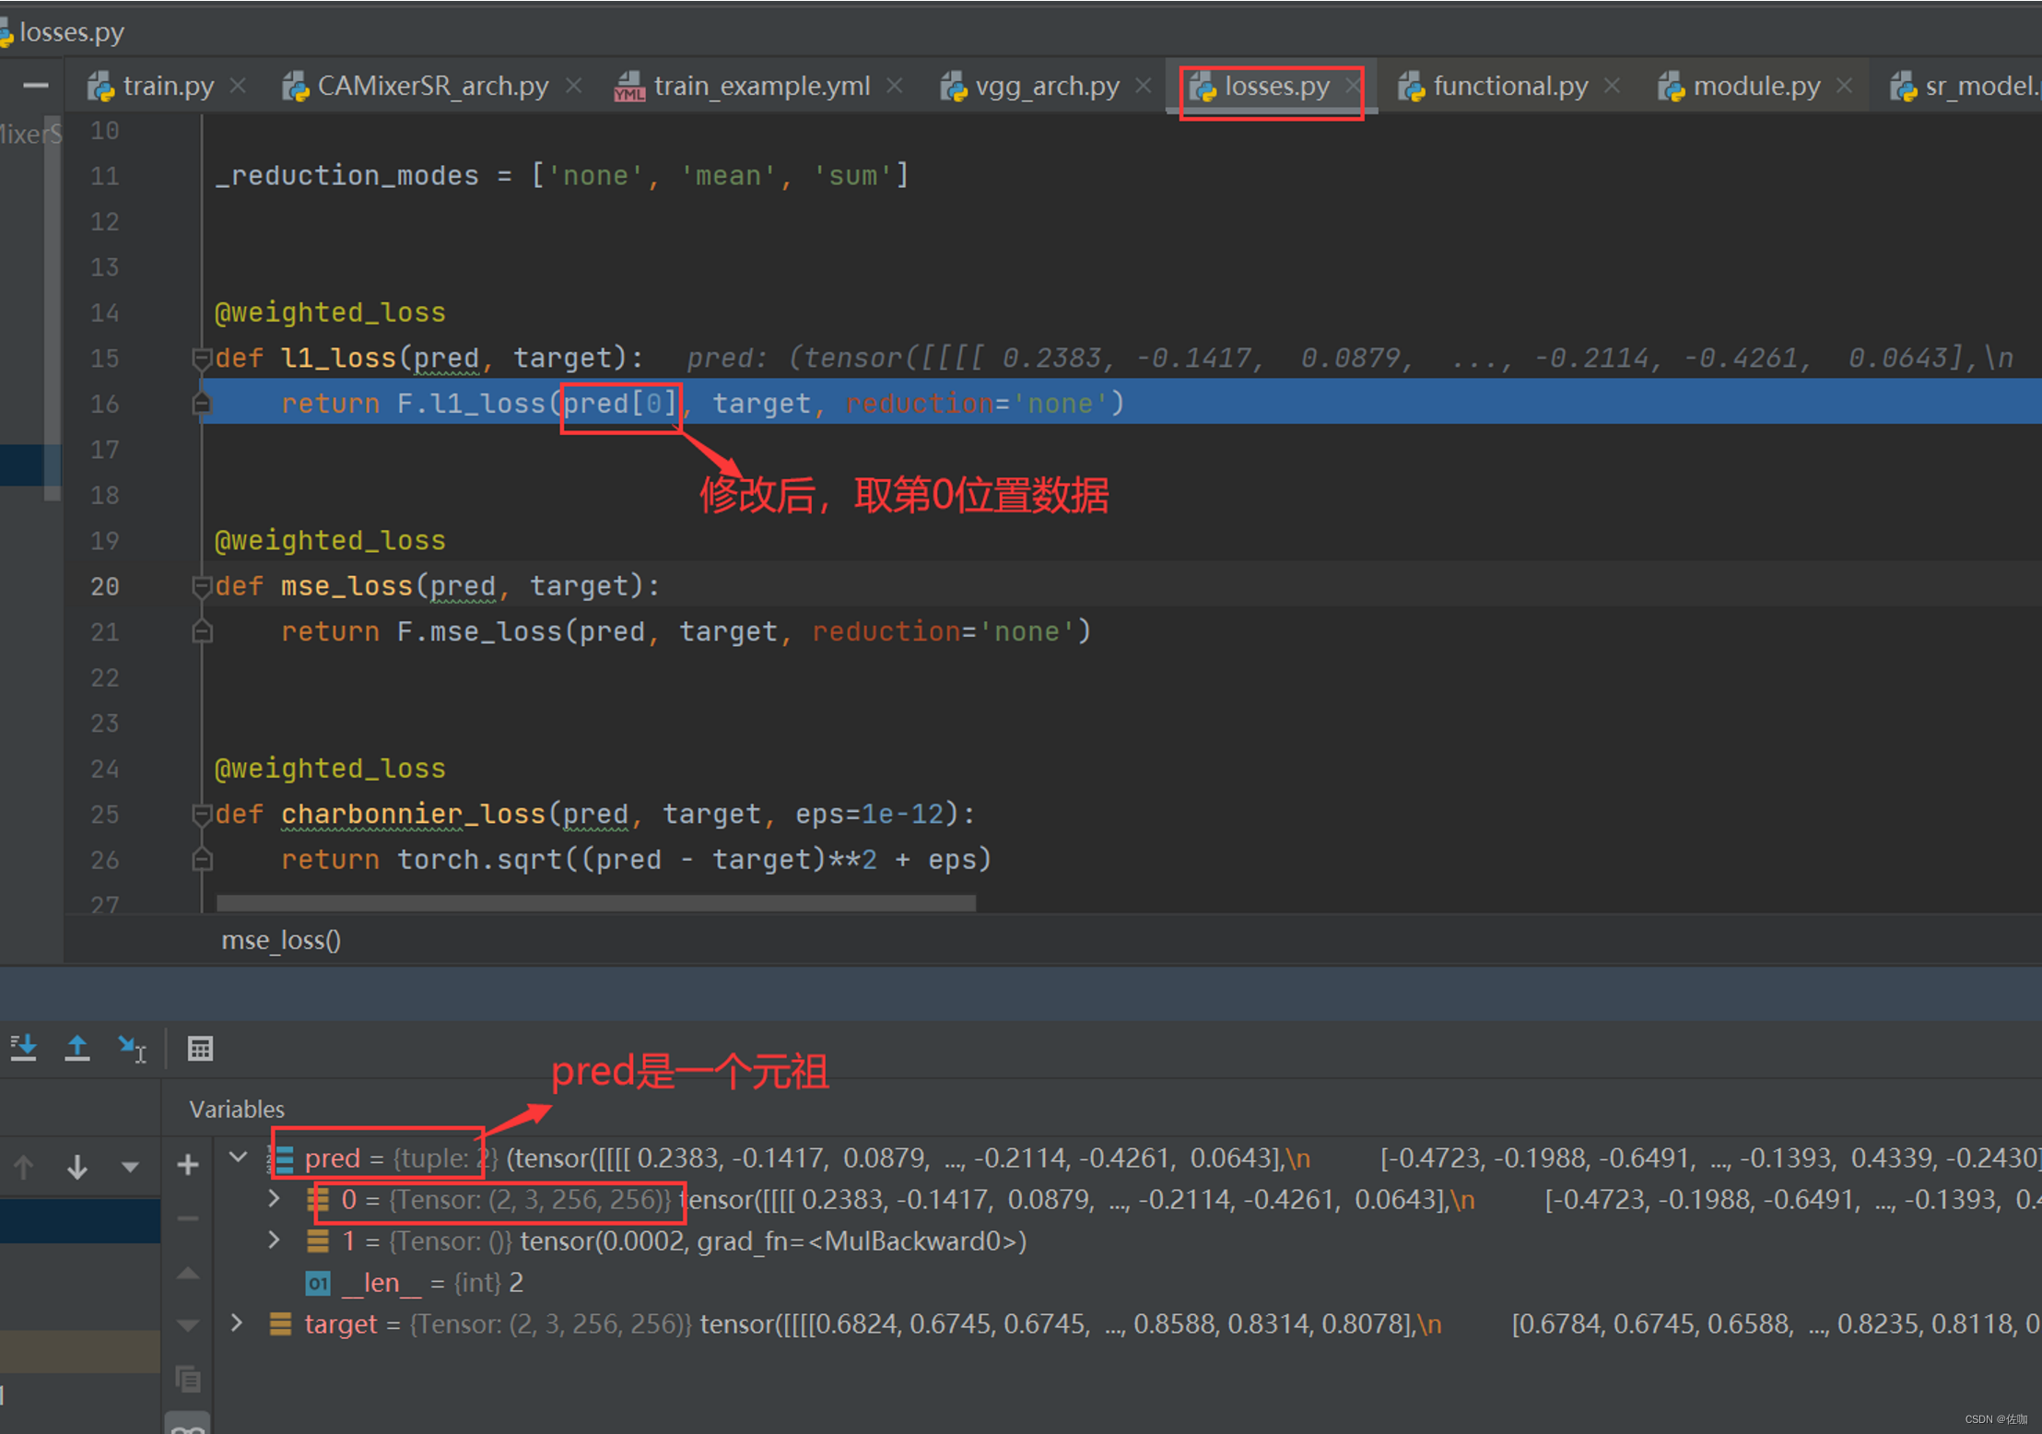The width and height of the screenshot is (2042, 1434).
Task: Click torch.sqrt on line 26
Action: pyautogui.click(x=479, y=860)
